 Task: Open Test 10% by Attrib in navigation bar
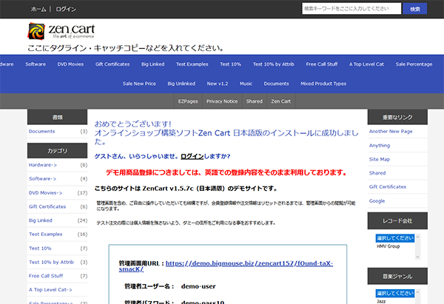[274, 64]
